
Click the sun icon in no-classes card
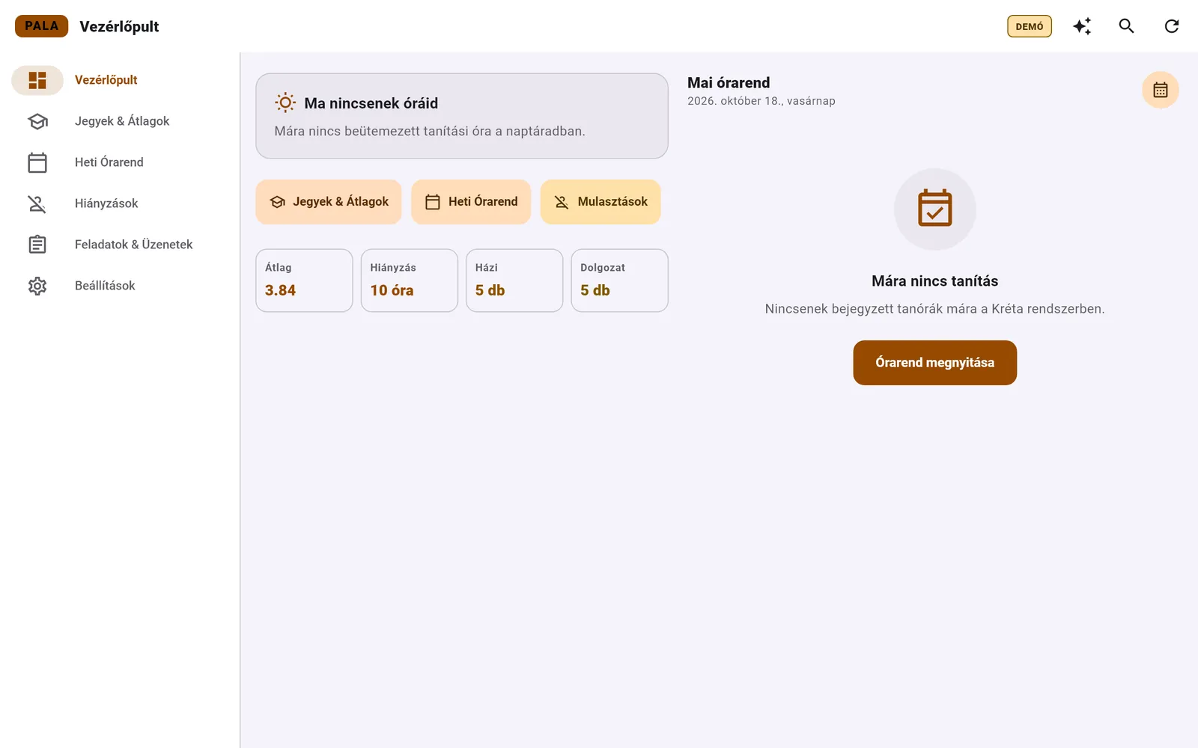(x=285, y=103)
